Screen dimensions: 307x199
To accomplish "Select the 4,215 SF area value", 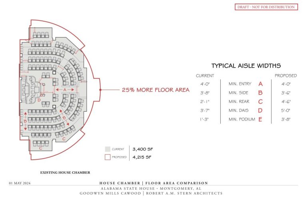I will point(142,157).
